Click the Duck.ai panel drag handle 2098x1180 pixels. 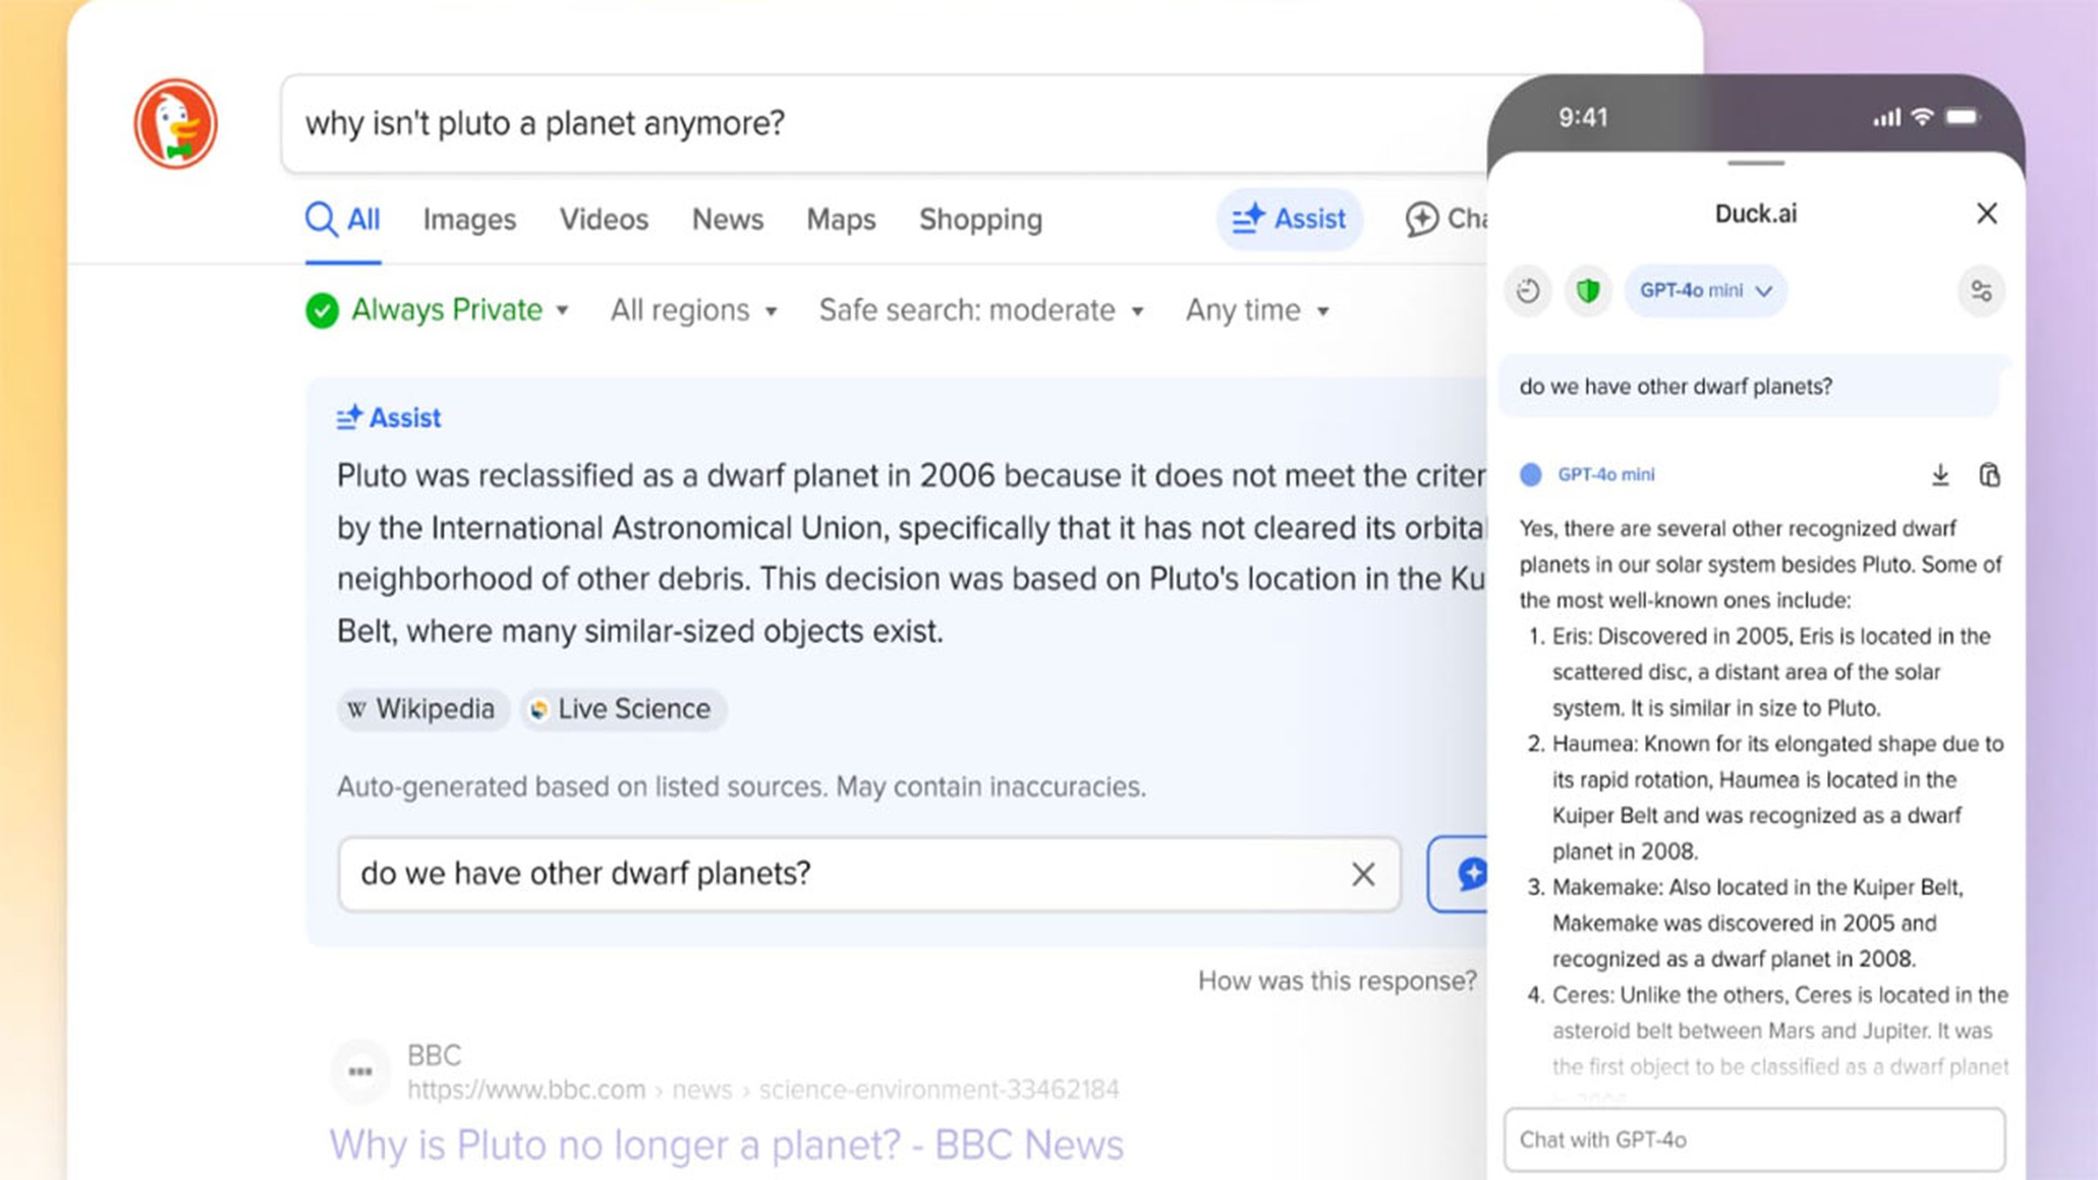point(1756,163)
